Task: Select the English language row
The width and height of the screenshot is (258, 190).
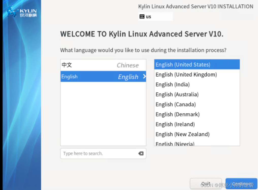Action: click(x=103, y=77)
